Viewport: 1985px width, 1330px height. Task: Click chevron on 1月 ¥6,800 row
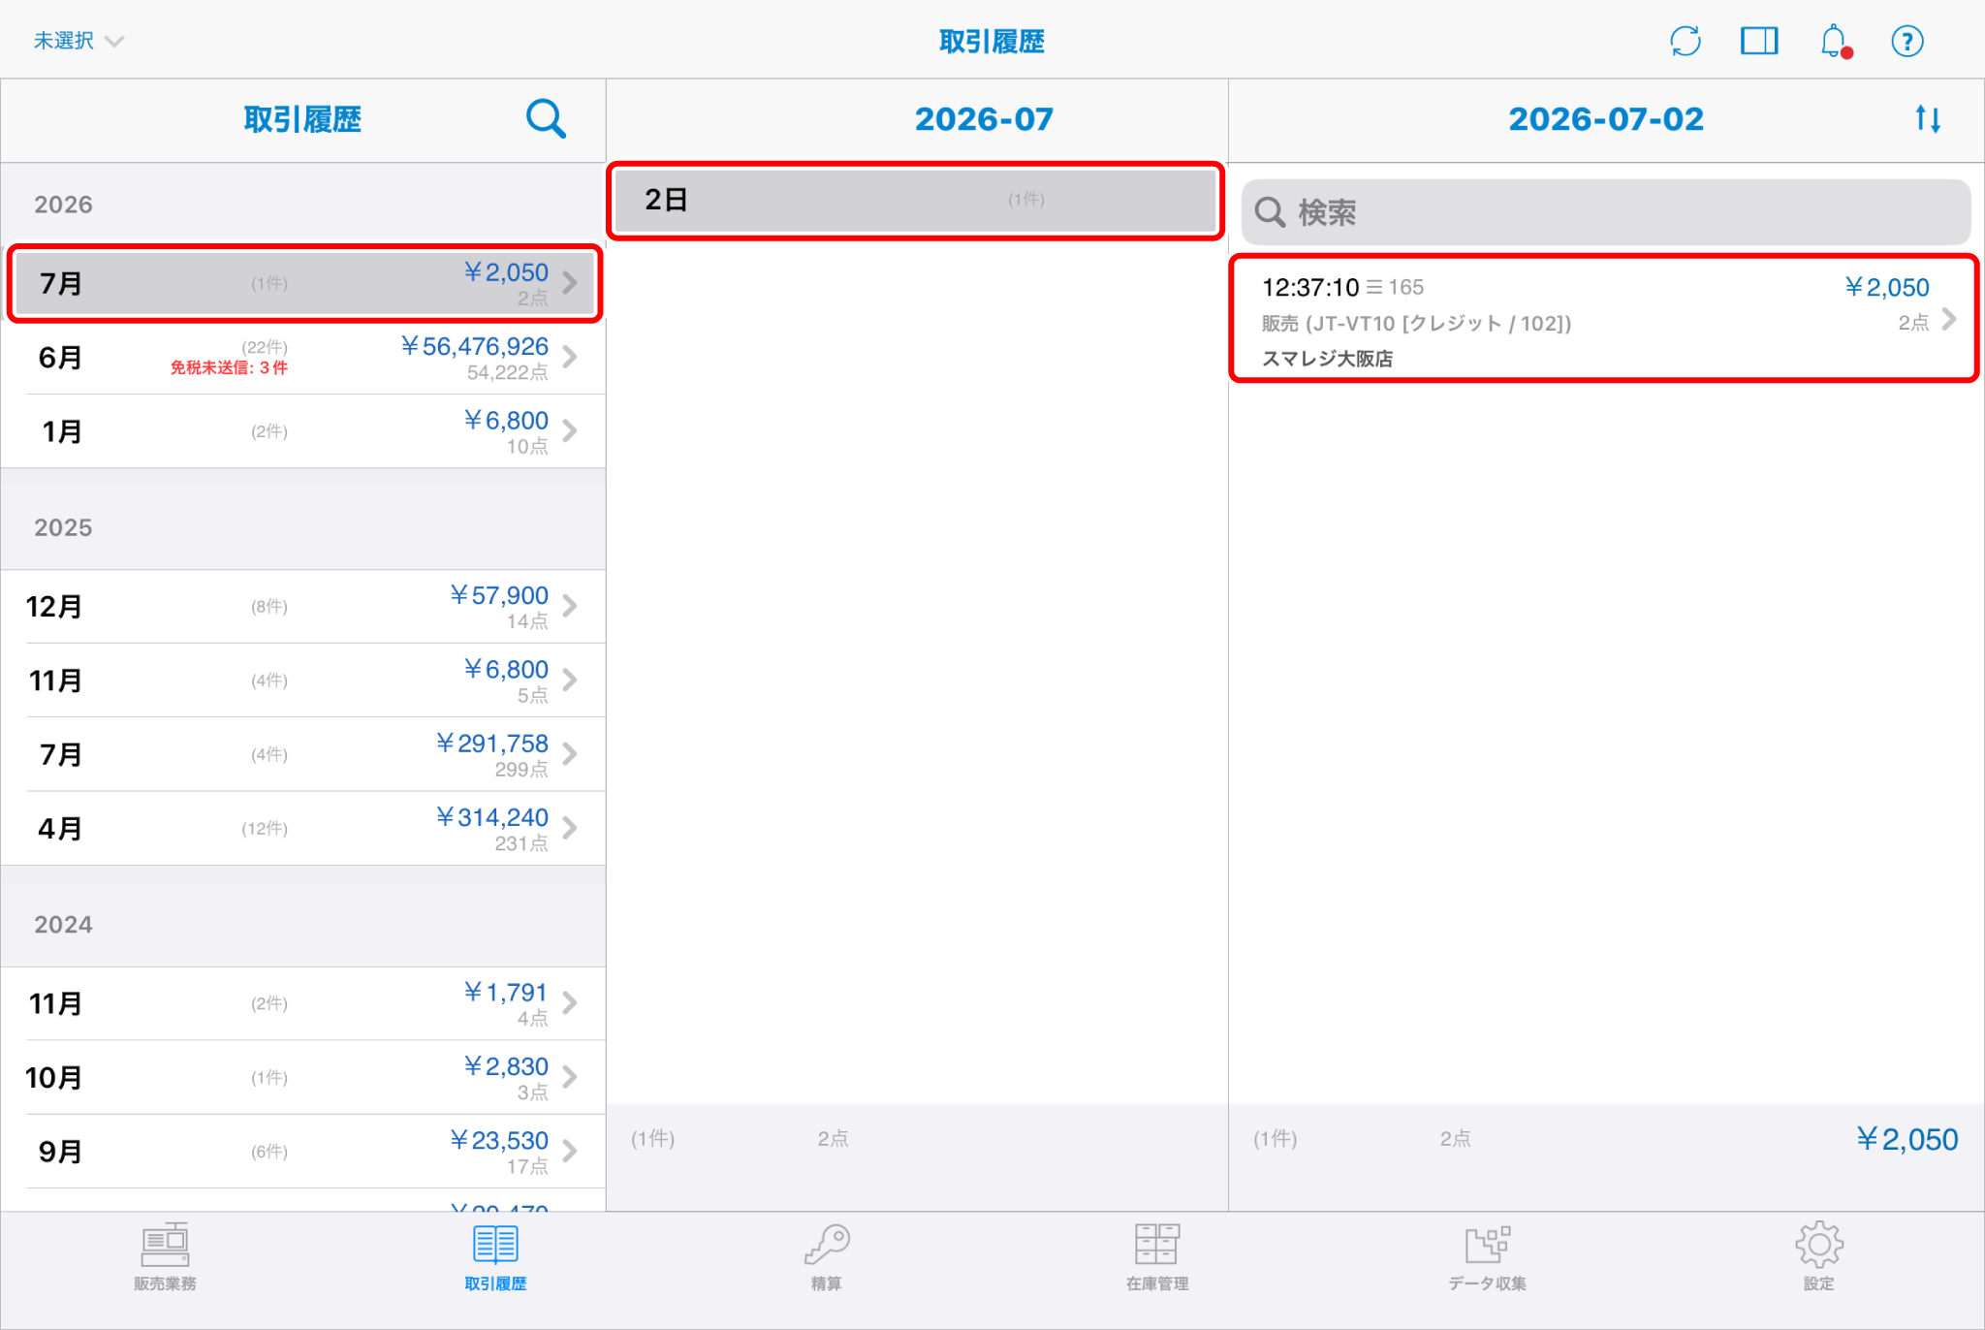[x=571, y=431]
